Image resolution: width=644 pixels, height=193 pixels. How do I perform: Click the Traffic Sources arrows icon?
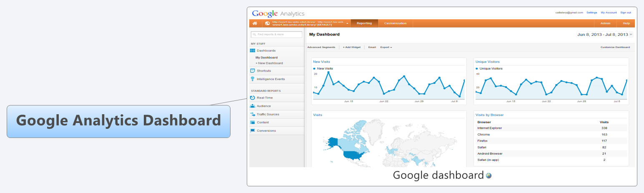[253, 114]
